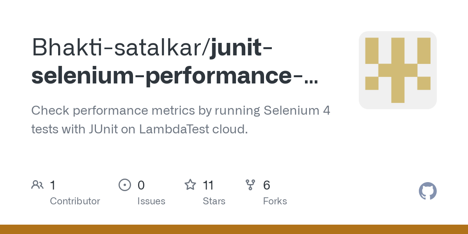Click the Stars star icon
The height and width of the screenshot is (234, 468).
[190, 184]
